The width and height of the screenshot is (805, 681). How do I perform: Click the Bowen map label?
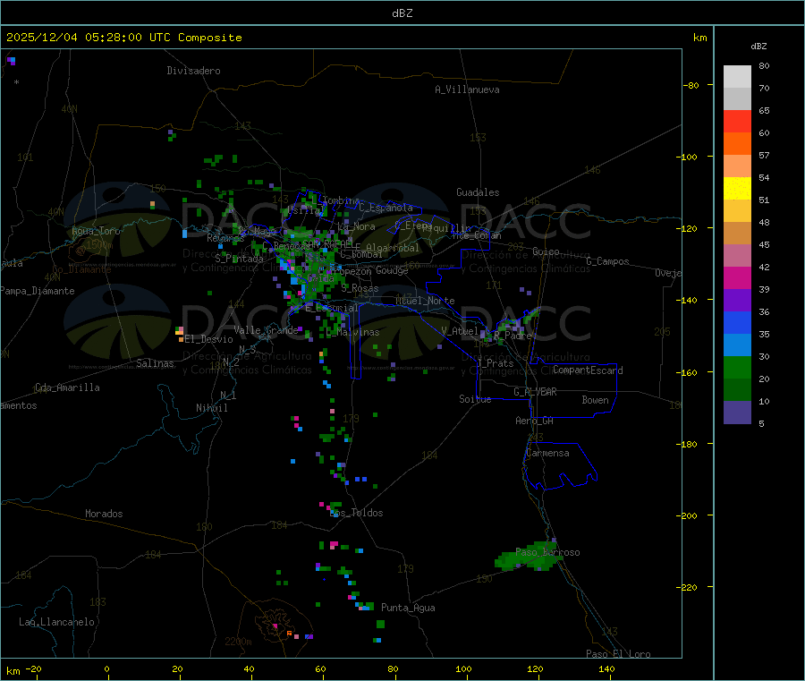[x=595, y=399]
